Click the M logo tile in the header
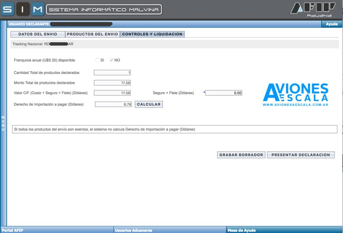 pyautogui.click(x=38, y=9)
